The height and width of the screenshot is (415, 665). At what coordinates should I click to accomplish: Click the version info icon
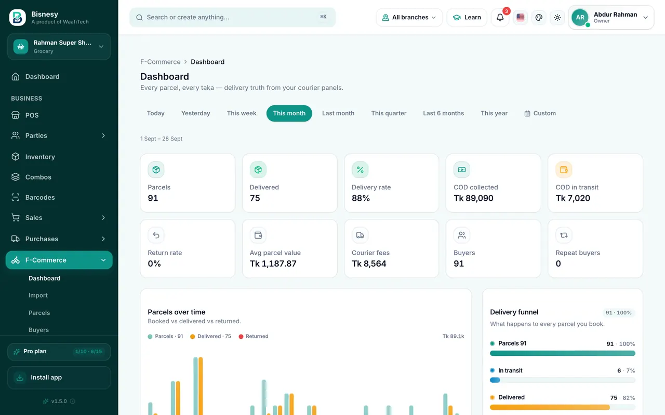[73, 401]
